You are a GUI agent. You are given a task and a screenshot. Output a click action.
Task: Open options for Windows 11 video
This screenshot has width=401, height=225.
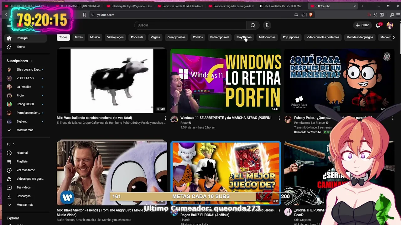[279, 118]
